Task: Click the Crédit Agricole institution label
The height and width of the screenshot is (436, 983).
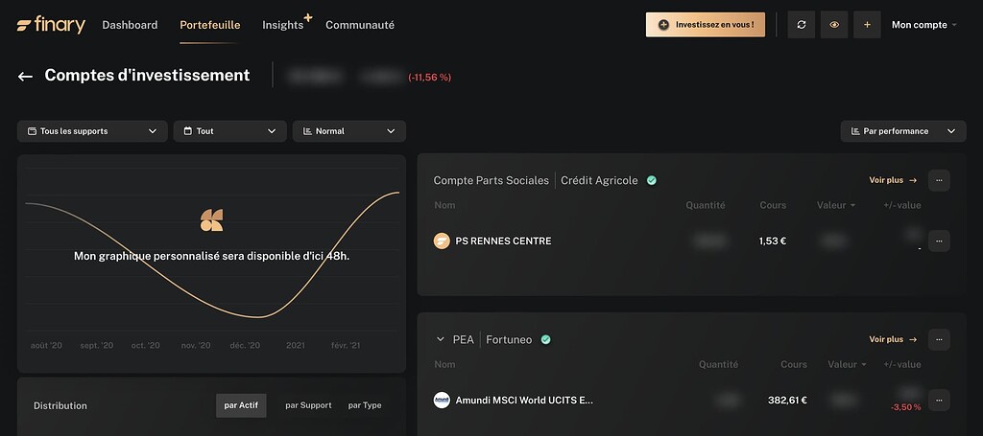Action: 599,180
